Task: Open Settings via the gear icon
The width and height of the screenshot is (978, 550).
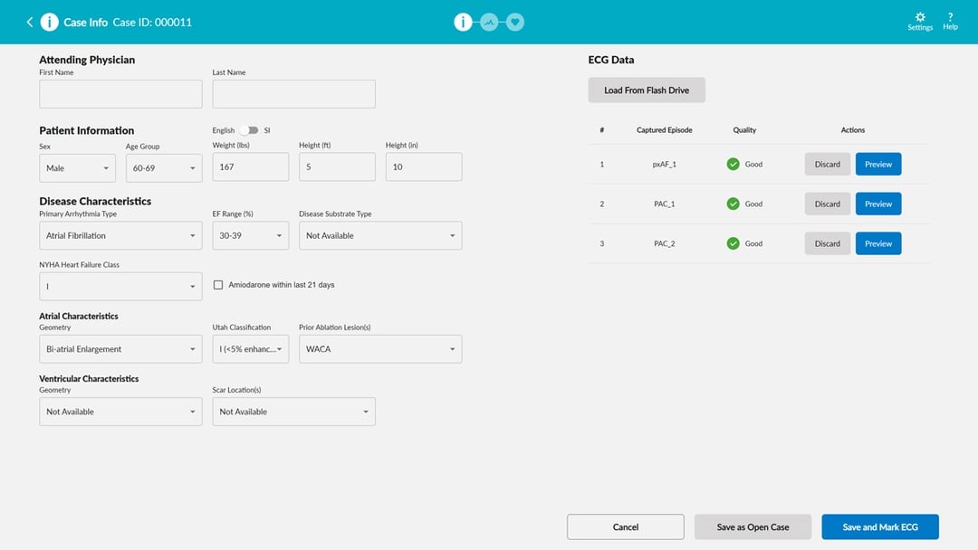Action: [919, 20]
